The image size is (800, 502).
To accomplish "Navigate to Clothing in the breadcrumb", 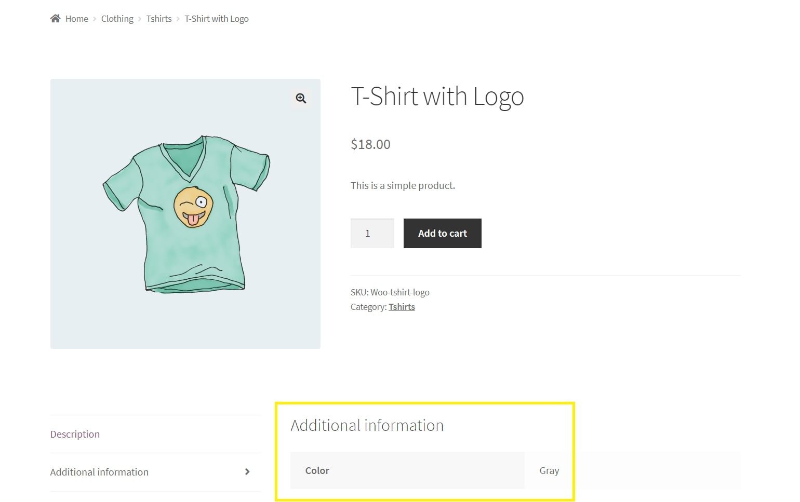I will (x=117, y=18).
